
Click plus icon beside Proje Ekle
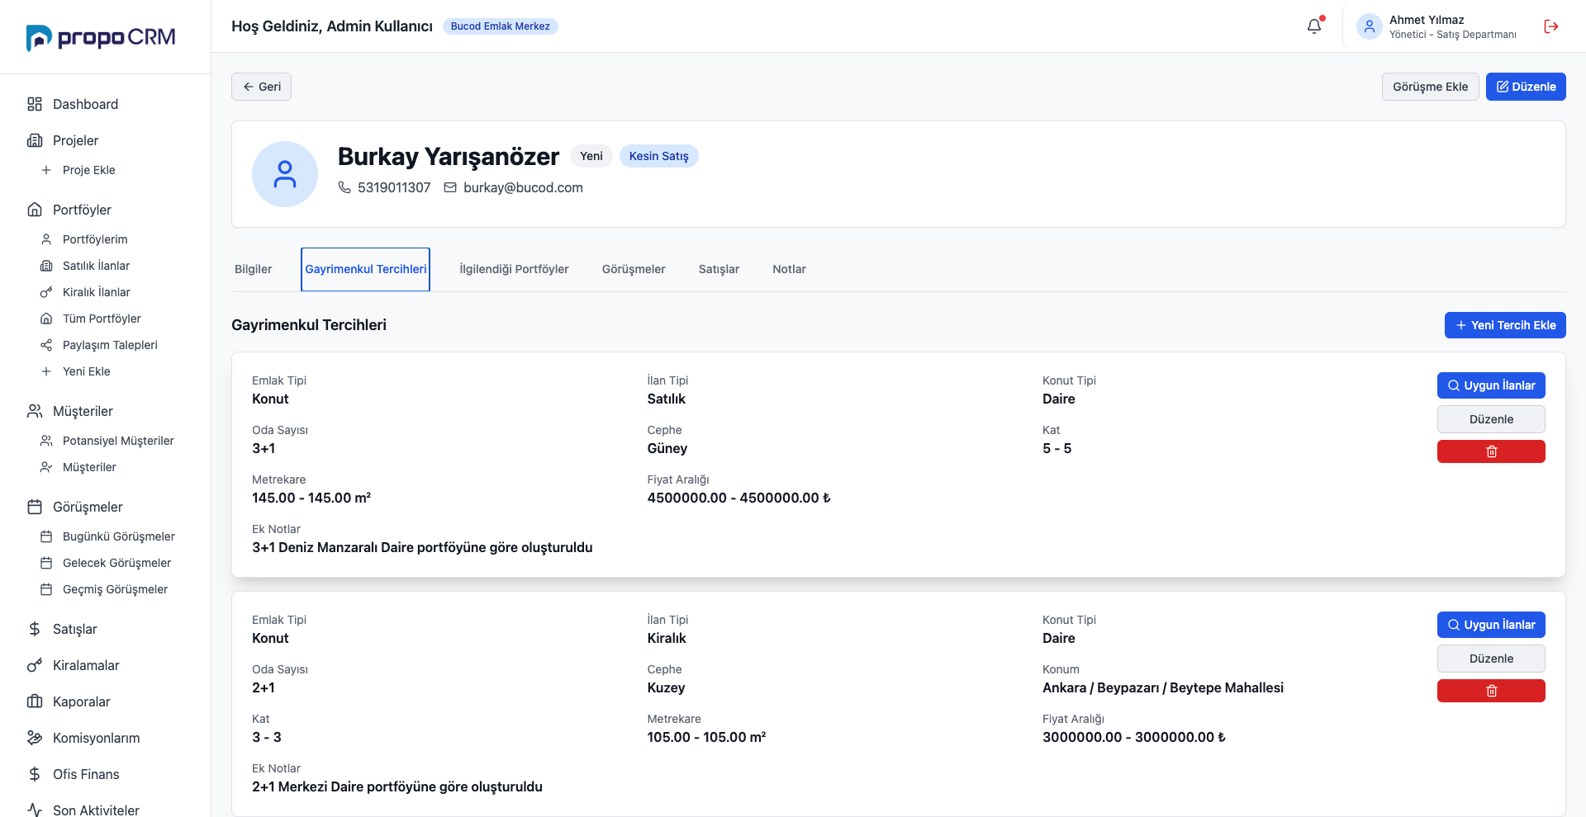pyautogui.click(x=46, y=170)
